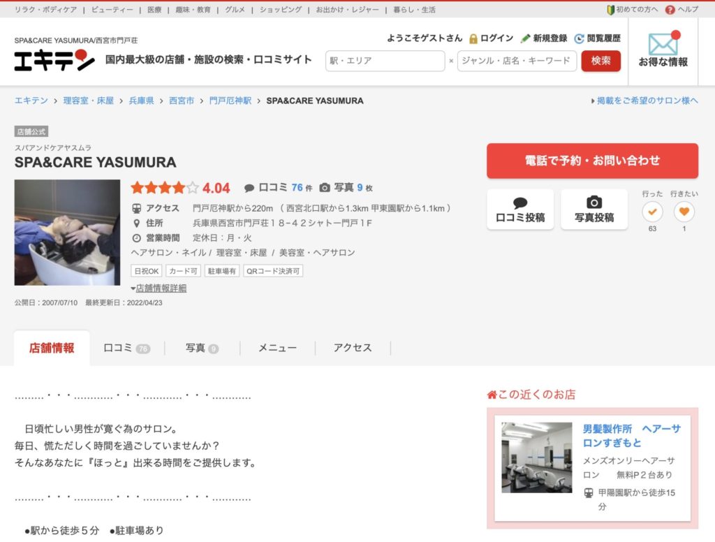Switch to the アクセス tab
The width and height of the screenshot is (715, 542).
point(353,347)
